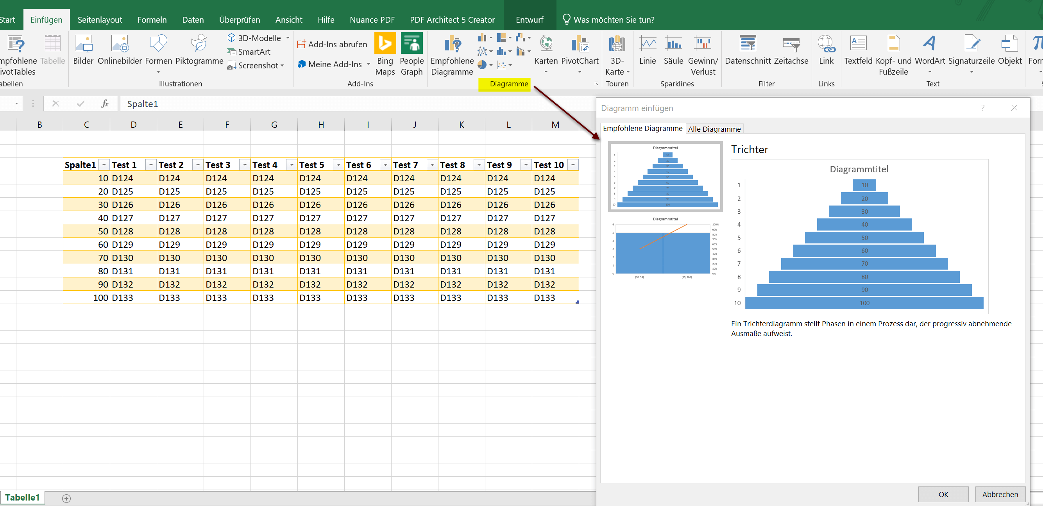Open the Spalte1 filter dropdown
The image size is (1043, 506).
pos(104,165)
